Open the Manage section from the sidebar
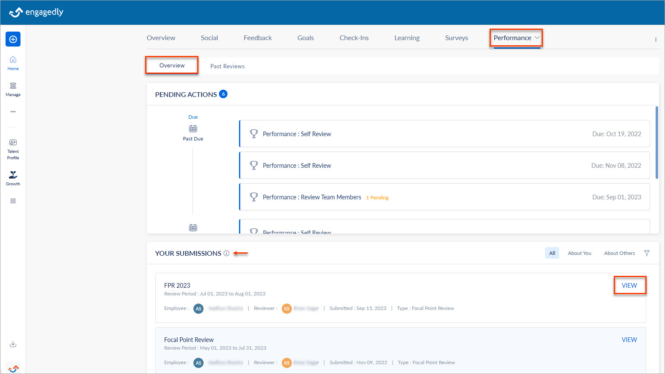The image size is (665, 374). pos(13,89)
